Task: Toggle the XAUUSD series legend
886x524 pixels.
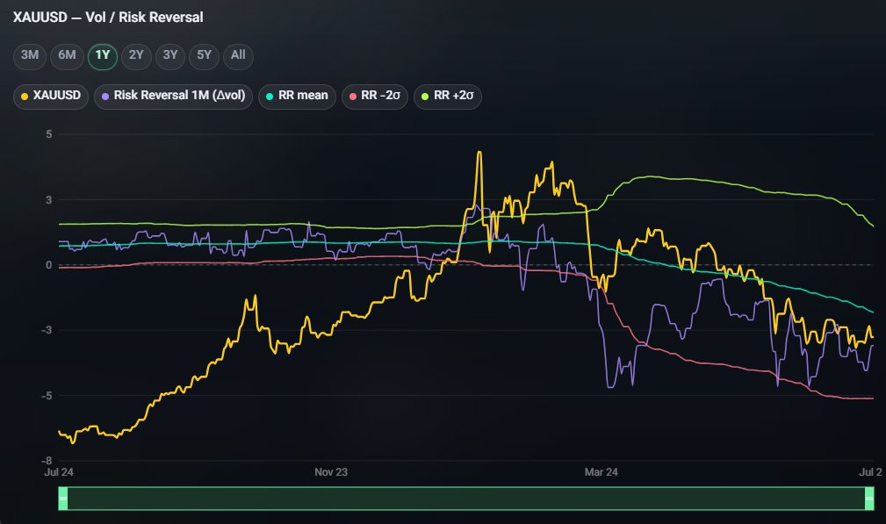Action: pyautogui.click(x=51, y=96)
